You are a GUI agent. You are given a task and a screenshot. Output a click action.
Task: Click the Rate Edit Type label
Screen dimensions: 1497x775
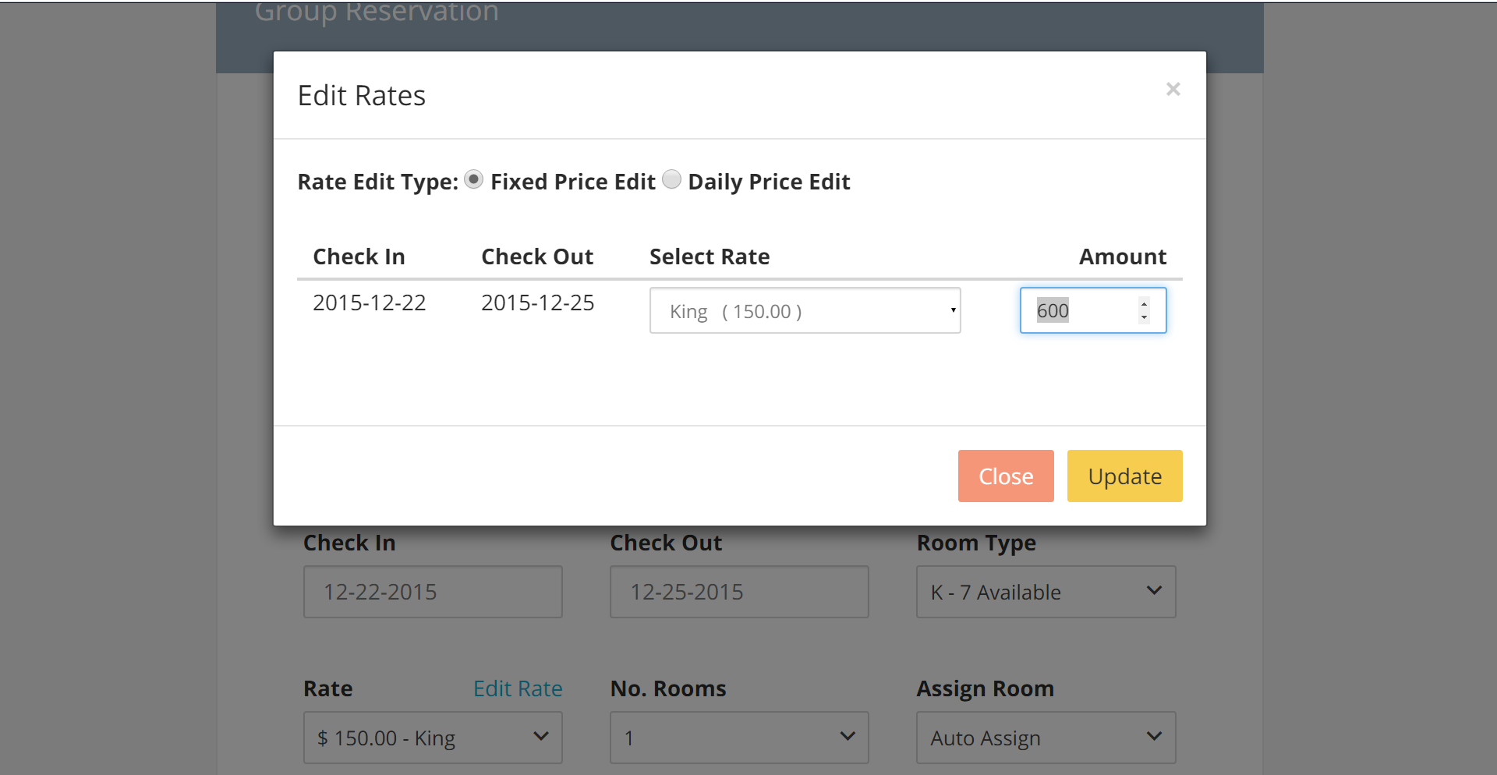(378, 182)
